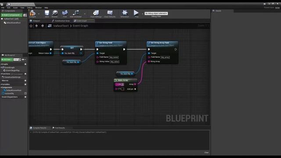Collapse the Graphs section
Screen dimensions: 281x158
point(1,64)
